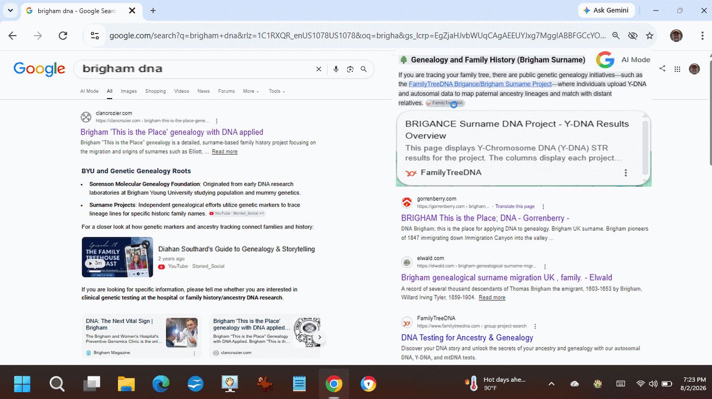Reload the Google search page
712x399 pixels.
click(x=63, y=36)
